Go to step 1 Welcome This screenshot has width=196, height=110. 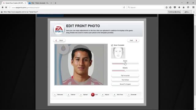[x=58, y=95]
